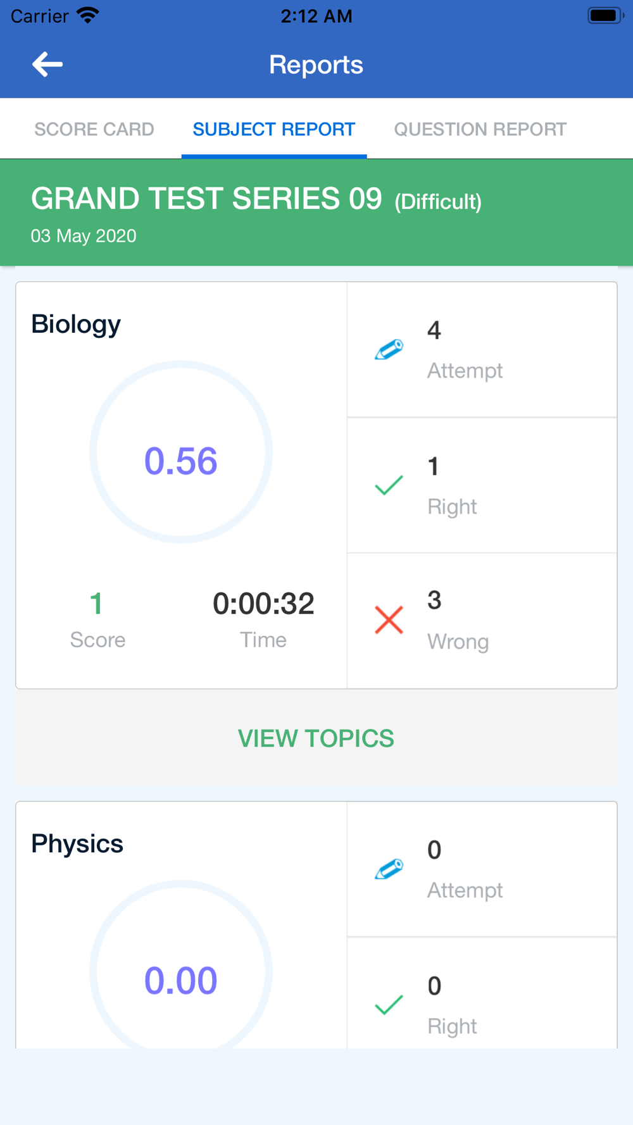Select the Subject Report tab
Image resolution: width=633 pixels, height=1125 pixels.
(274, 129)
